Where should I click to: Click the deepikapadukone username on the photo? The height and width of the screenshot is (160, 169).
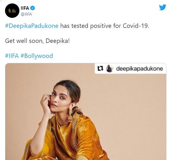coord(140,69)
